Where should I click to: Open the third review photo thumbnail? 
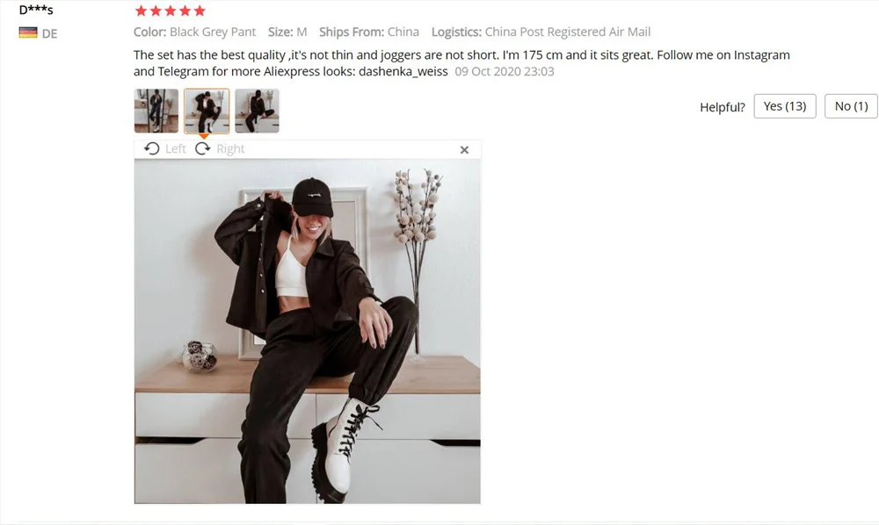pyautogui.click(x=258, y=111)
